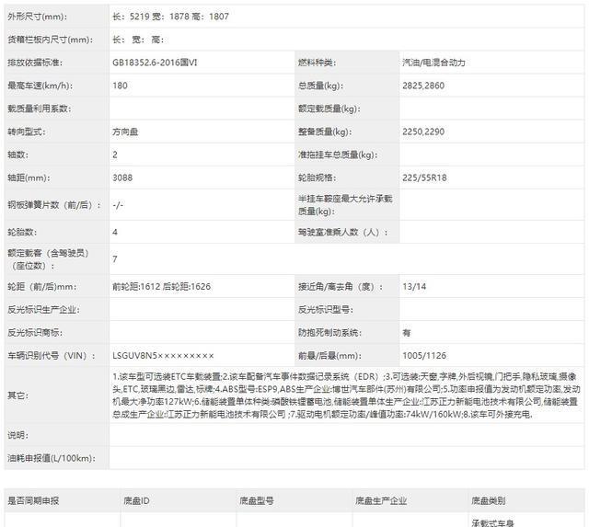Click the 载质量利用系数 label

point(39,109)
